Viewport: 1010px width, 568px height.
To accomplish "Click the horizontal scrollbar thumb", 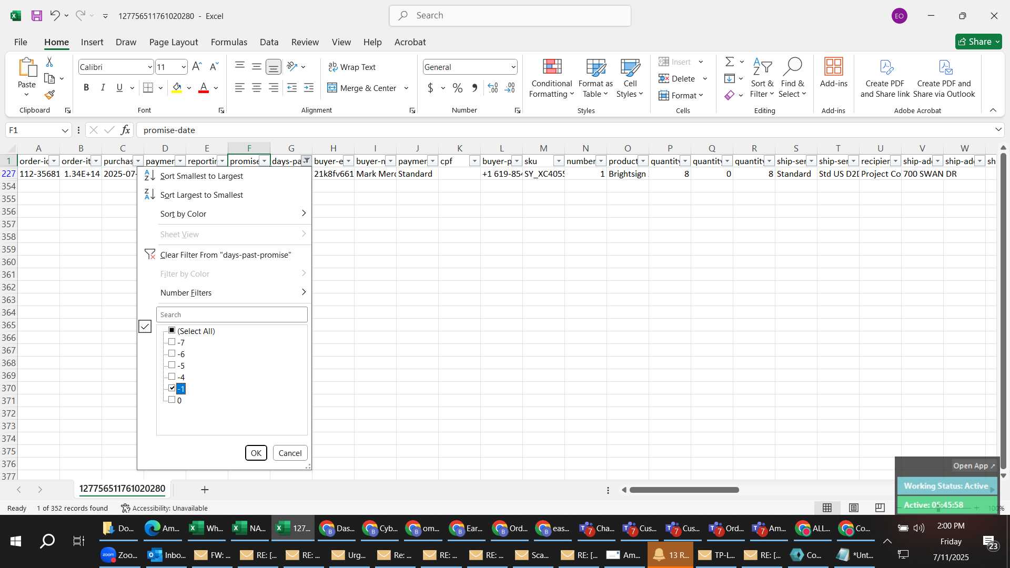I will [684, 490].
